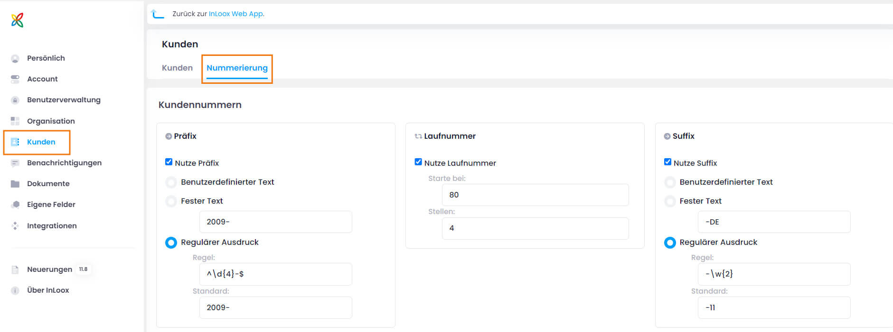Select Präfix Benutzerdefinierter Text radio
893x332 pixels.
click(171, 182)
